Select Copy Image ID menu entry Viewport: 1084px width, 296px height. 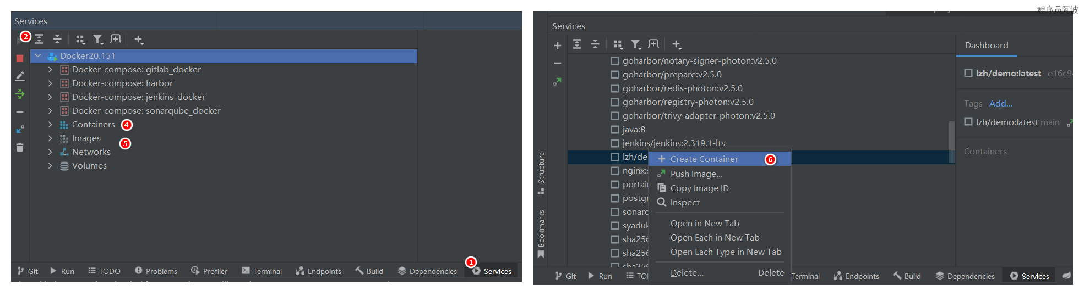coord(699,188)
